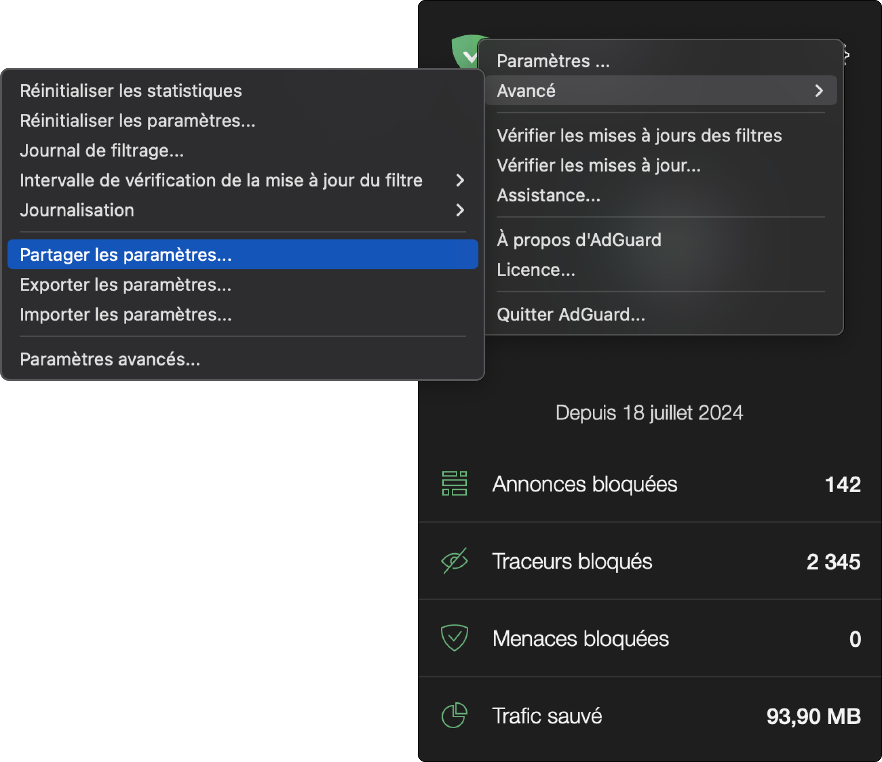Click the AdGuard green shield logo
882x762 pixels.
pos(466,51)
